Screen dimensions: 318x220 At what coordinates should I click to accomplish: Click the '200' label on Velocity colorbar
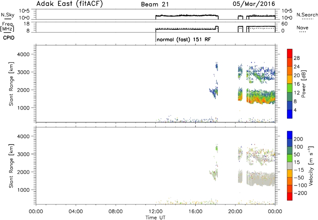pos(299,139)
